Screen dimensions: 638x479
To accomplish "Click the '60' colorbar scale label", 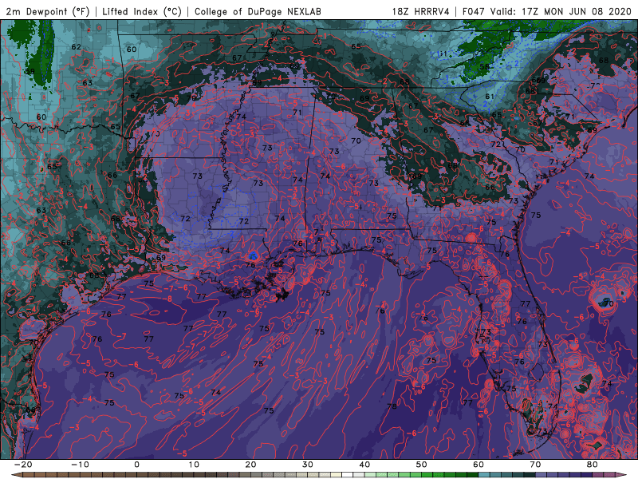I will coord(478,465).
